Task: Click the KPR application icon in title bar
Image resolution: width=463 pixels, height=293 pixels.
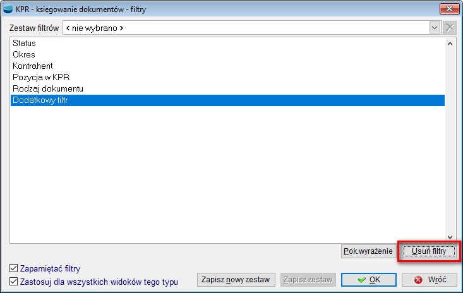Action: coord(9,9)
